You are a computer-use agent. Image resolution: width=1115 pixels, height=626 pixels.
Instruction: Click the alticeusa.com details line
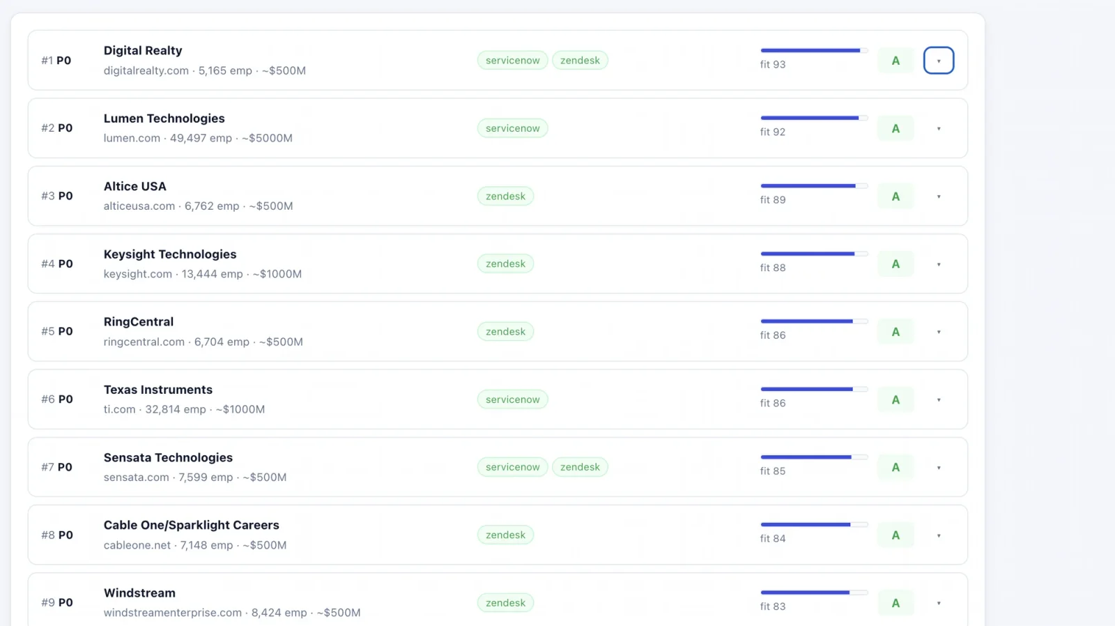pos(199,206)
